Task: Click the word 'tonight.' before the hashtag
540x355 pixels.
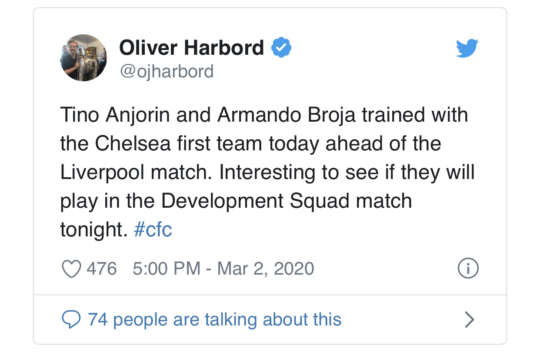Action: point(93,229)
